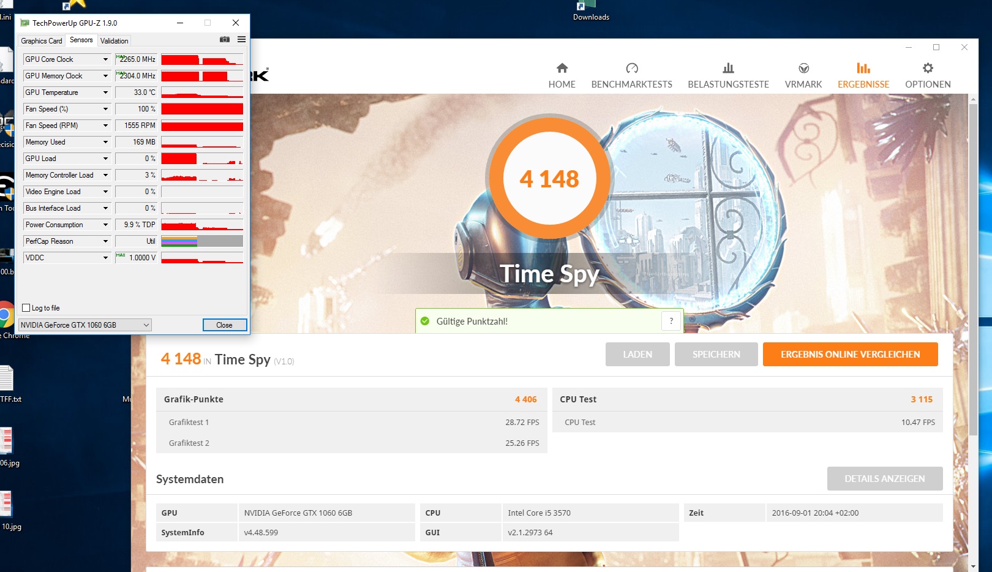Select the 10.jpg desktop file

click(x=6, y=505)
